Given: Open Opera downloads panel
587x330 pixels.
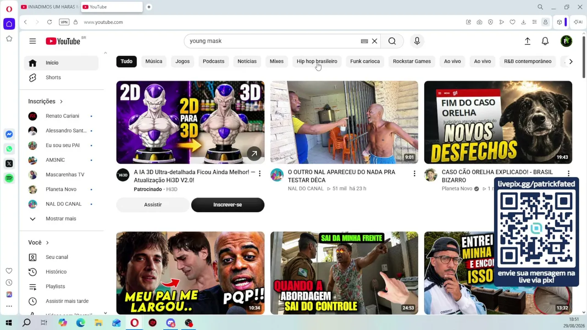Looking at the screenshot, I should click(x=523, y=22).
